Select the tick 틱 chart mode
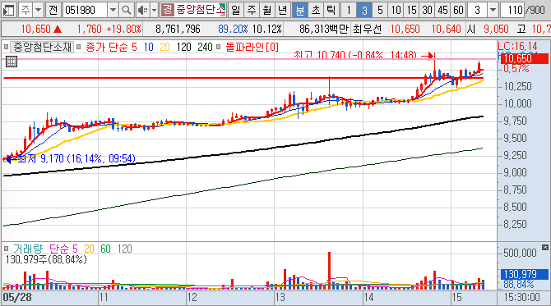Viewport: 551px width, 306px height. [x=331, y=10]
